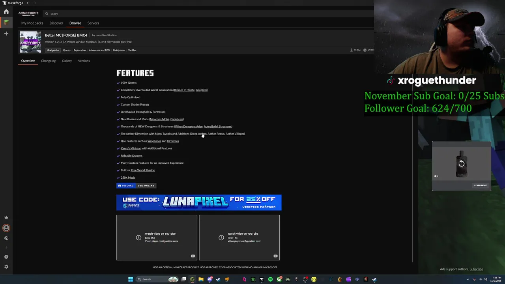
Task: Open the Geophilic link
Action: [x=201, y=90]
